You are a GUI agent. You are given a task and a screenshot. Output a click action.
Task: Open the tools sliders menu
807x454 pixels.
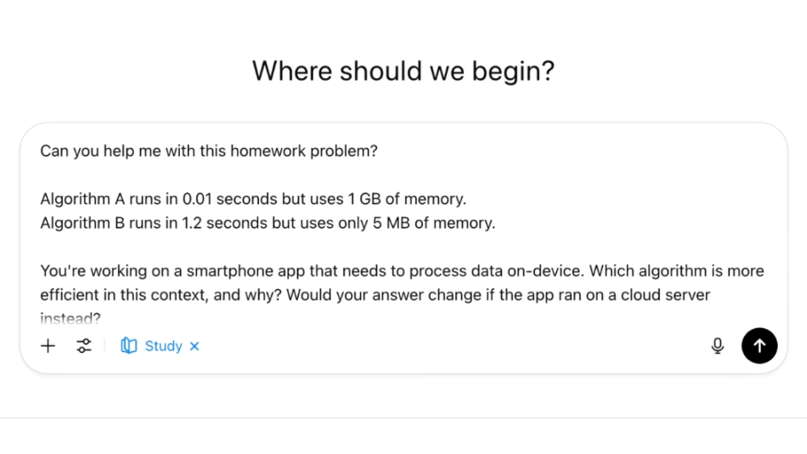point(84,346)
